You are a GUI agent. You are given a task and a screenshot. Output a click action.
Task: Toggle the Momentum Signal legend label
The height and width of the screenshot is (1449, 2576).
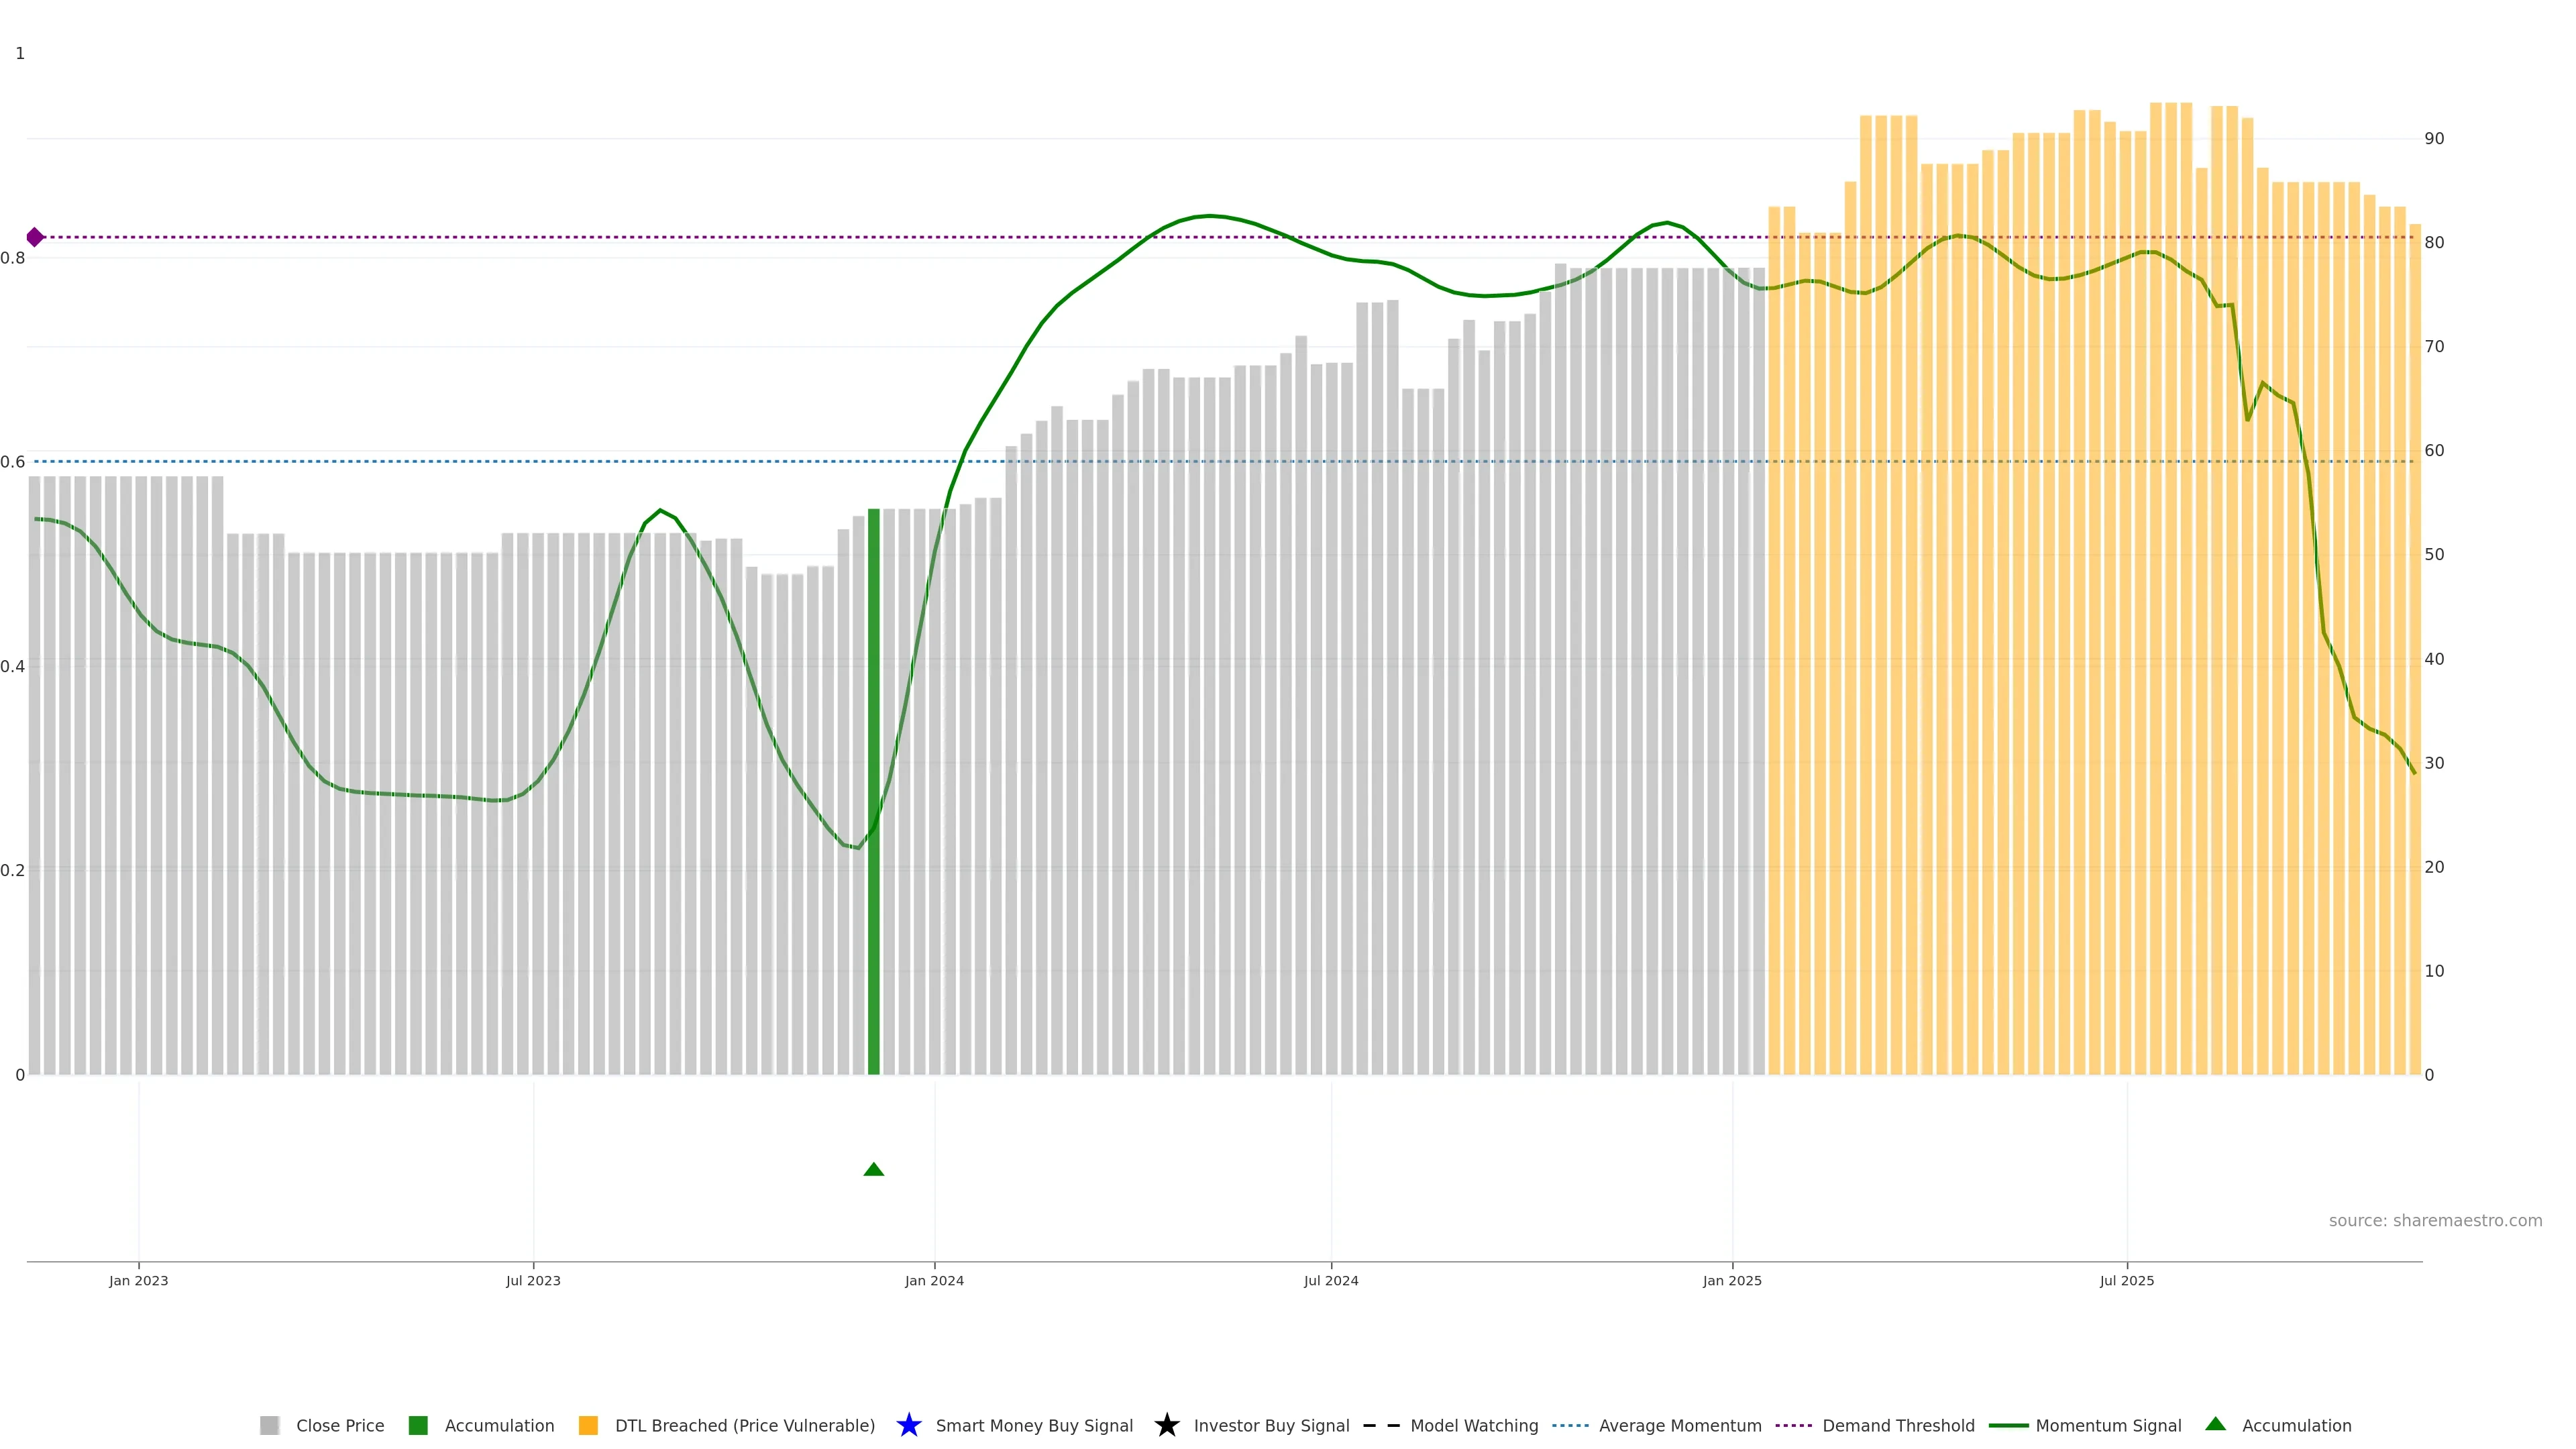2108,1425
